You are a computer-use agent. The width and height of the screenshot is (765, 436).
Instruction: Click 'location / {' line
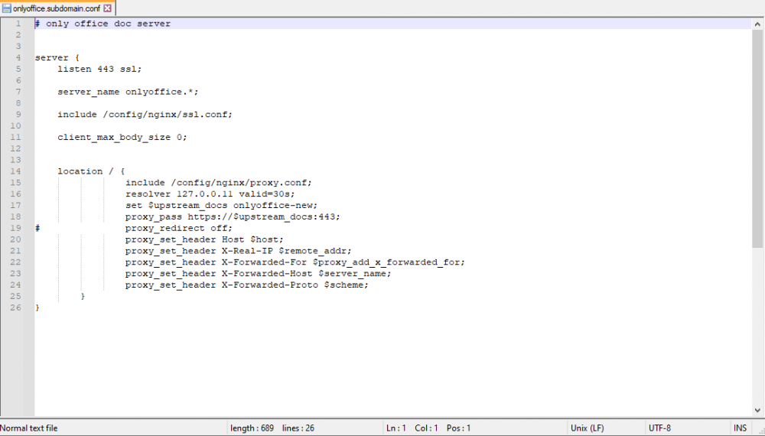91,171
